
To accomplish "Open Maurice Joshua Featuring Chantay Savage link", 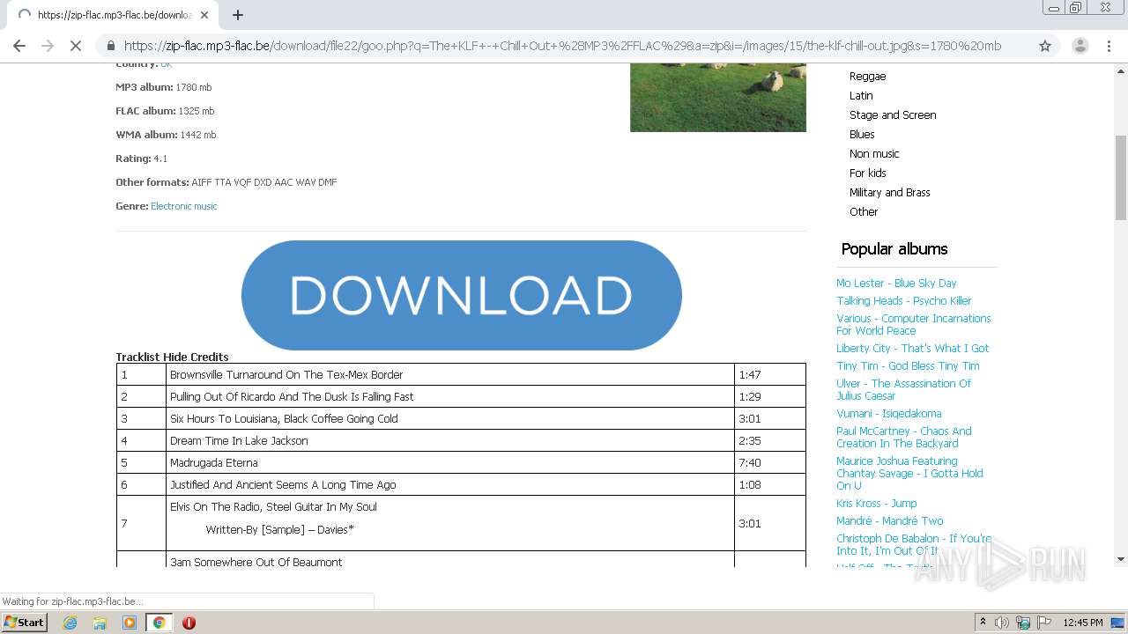I will (909, 474).
